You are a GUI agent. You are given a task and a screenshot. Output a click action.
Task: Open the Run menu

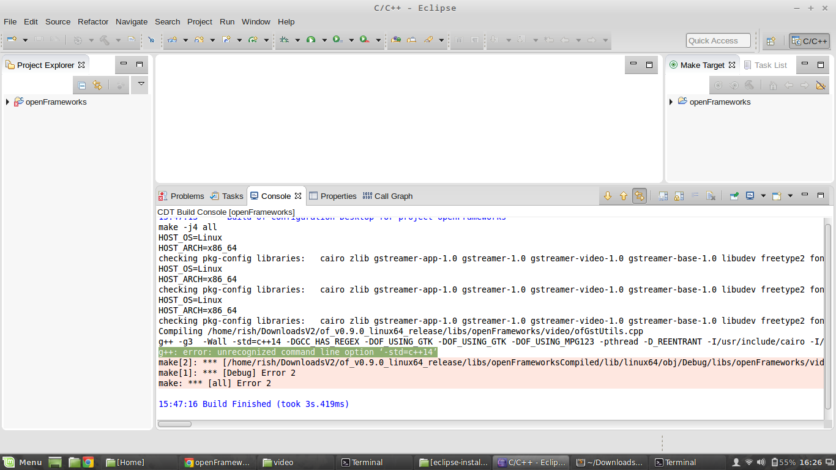[227, 21]
